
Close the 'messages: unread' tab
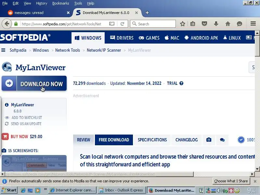(68, 13)
